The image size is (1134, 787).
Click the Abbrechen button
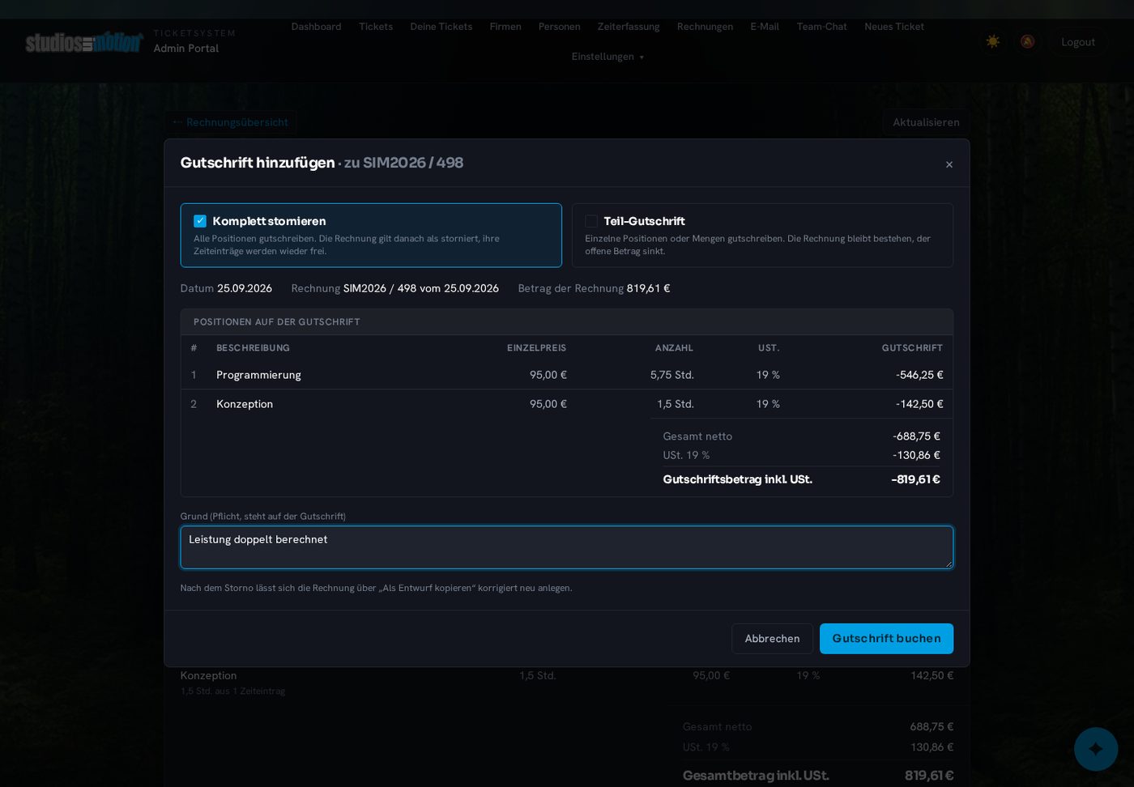pos(772,639)
